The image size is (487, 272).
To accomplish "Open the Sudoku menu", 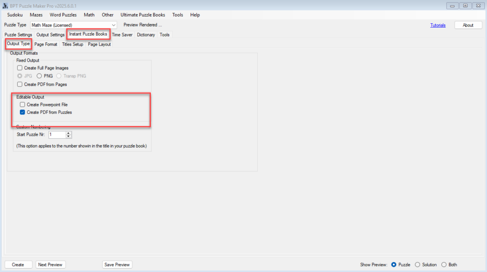I will click(15, 15).
